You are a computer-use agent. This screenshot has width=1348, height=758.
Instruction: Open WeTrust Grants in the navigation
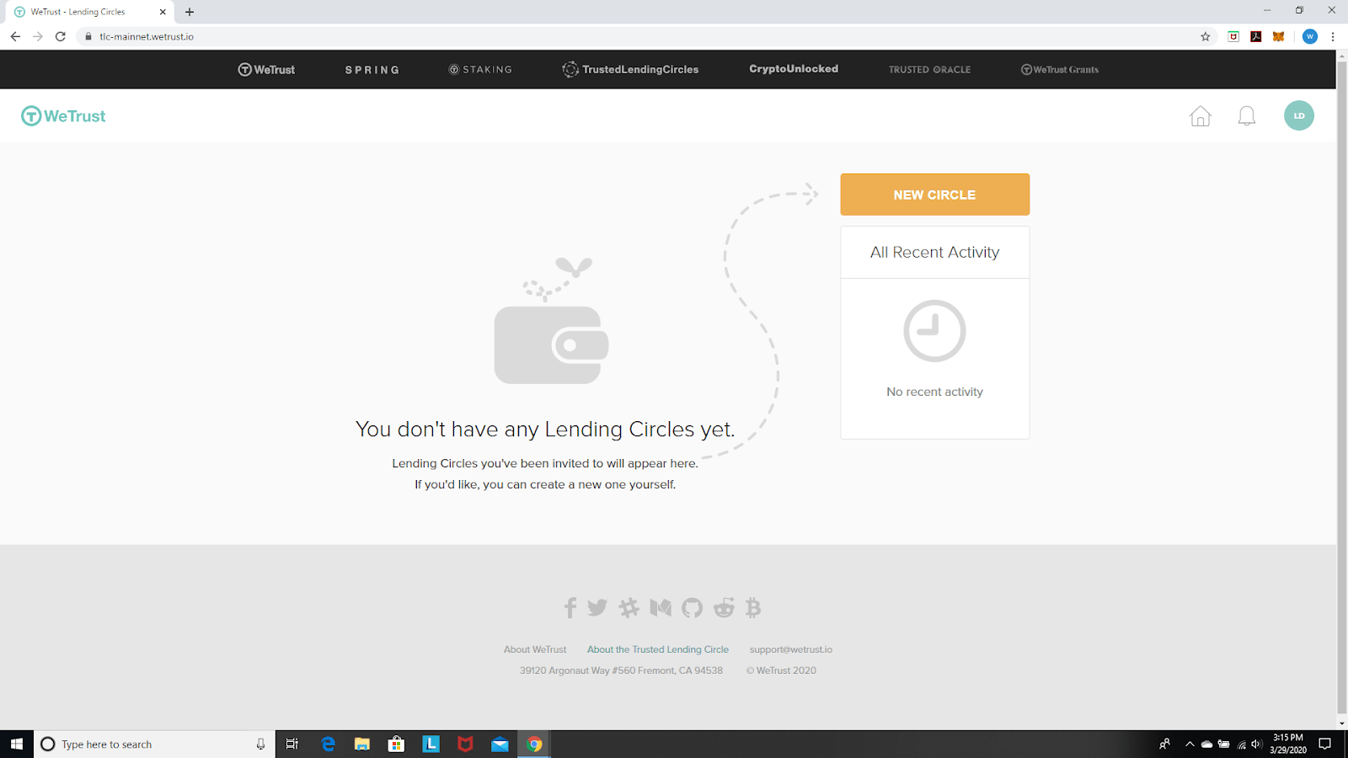pos(1060,70)
